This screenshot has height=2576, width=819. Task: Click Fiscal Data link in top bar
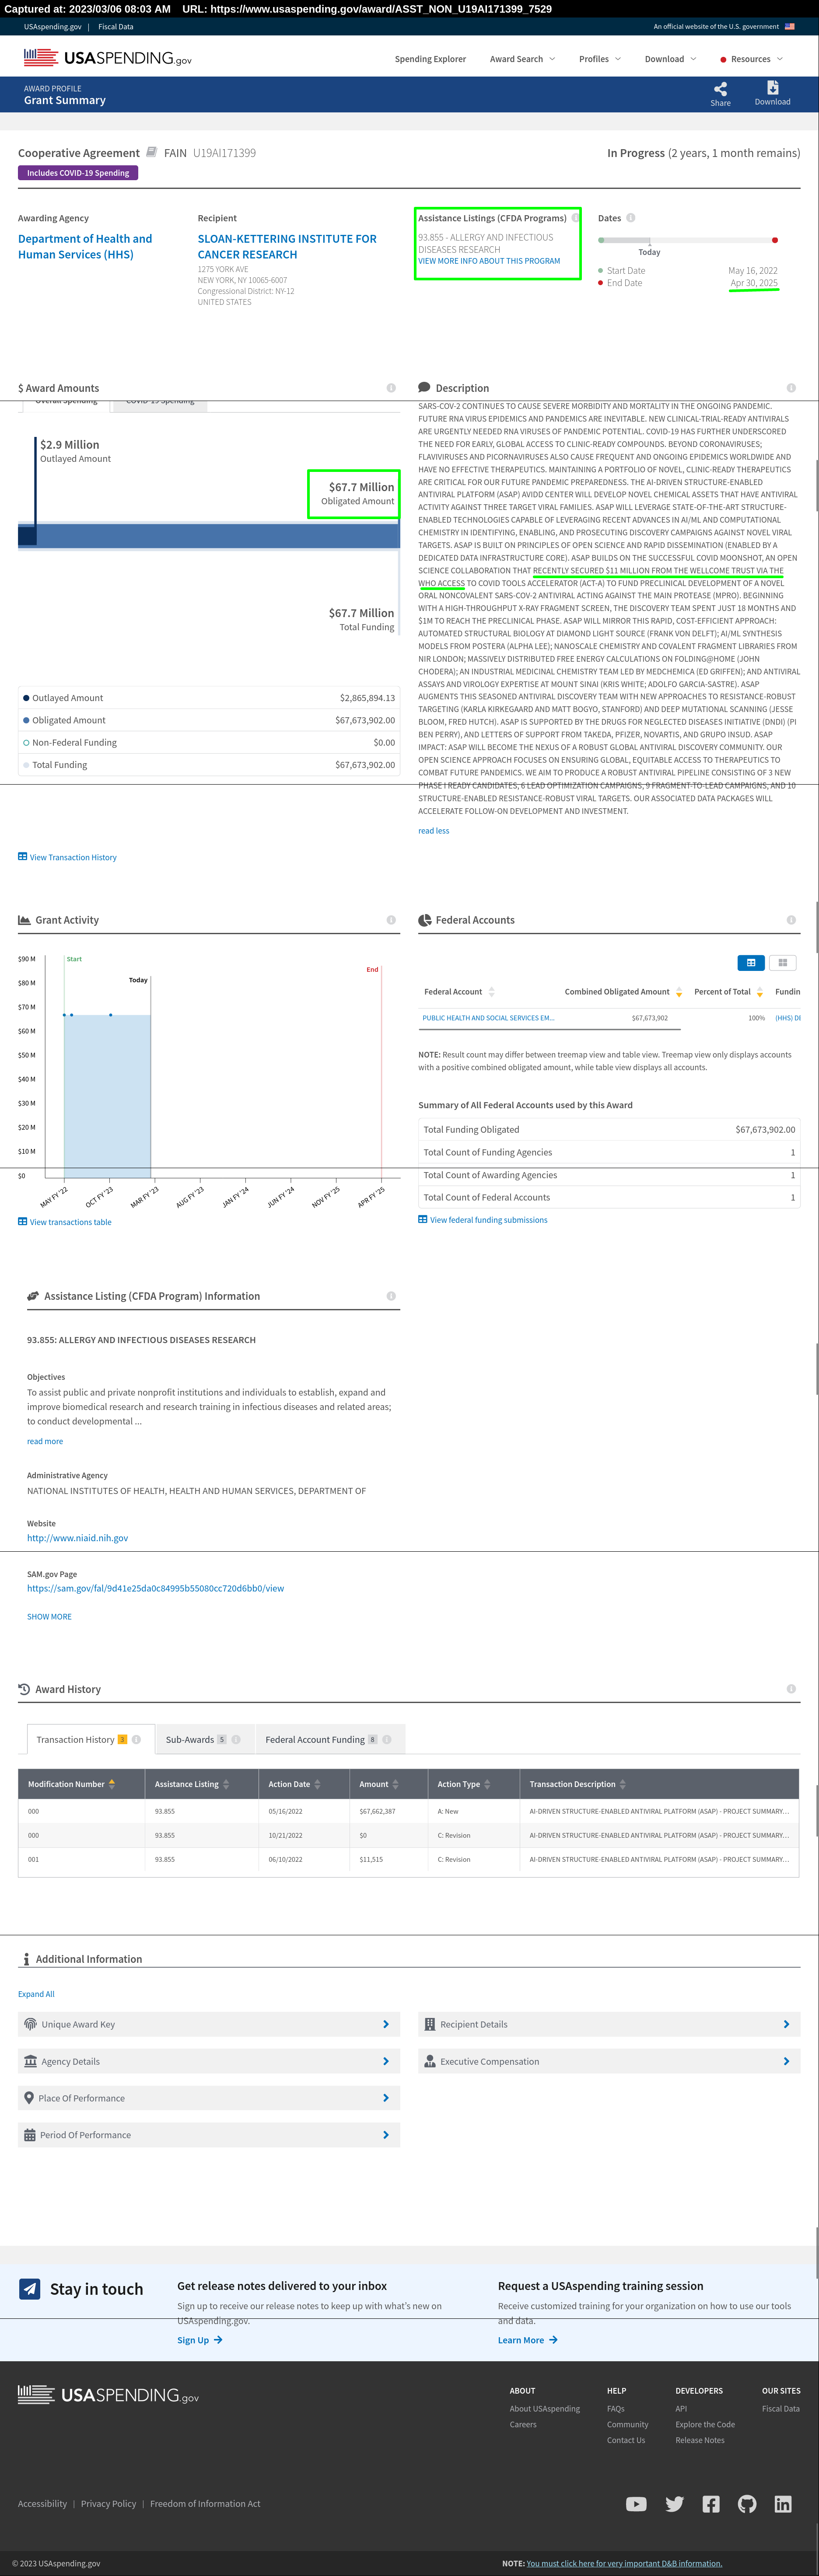tap(116, 27)
